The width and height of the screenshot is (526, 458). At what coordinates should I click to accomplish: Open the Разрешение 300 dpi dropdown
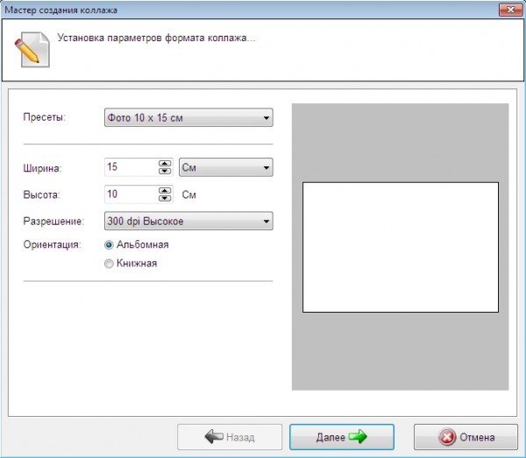188,221
